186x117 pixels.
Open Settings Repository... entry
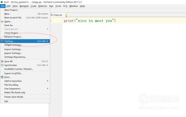click(25, 57)
